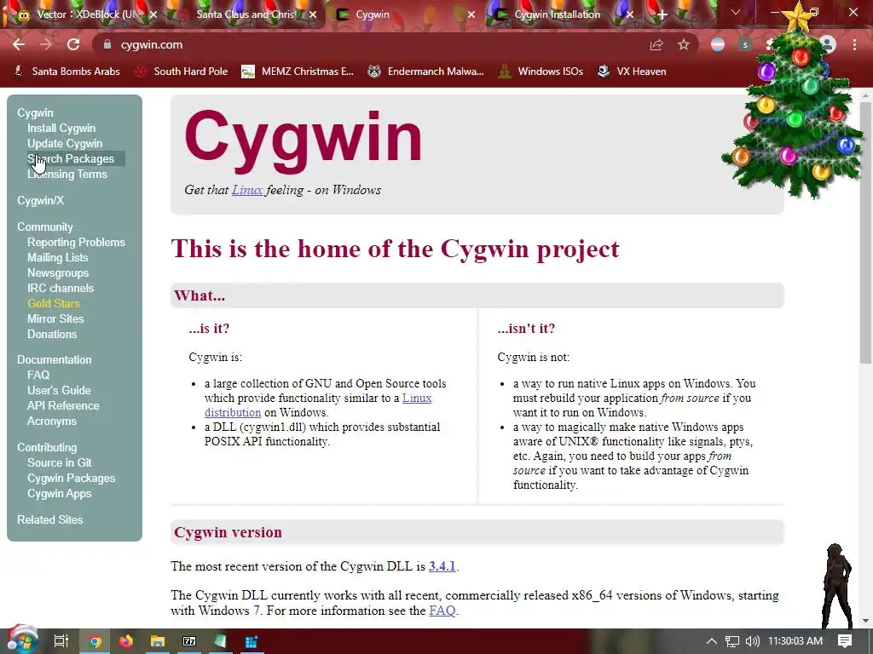The height and width of the screenshot is (654, 873).
Task: Go back to the previous page
Action: coord(19,44)
